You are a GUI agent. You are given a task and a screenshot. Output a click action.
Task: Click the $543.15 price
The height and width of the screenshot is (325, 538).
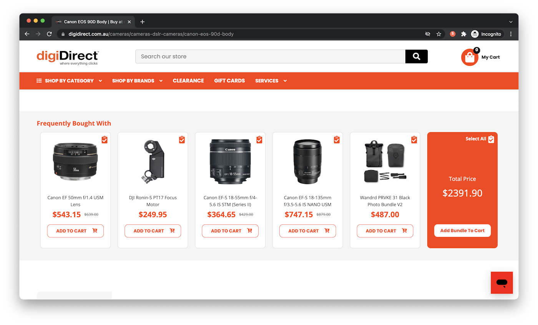[x=66, y=214]
